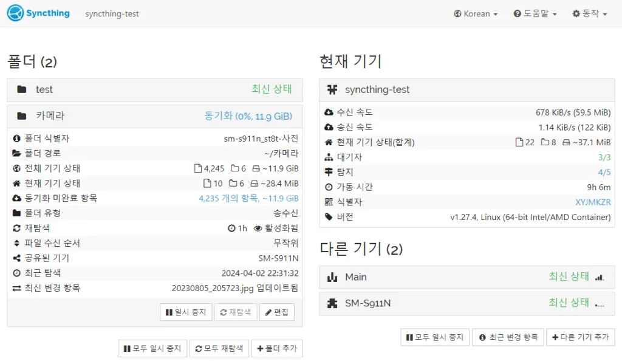
Task: Click the connection quality icon next to Main
Action: pos(600,277)
